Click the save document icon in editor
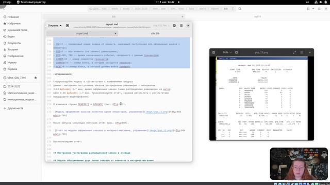Viewport: 330px width, 185px height. (x=174, y=25)
